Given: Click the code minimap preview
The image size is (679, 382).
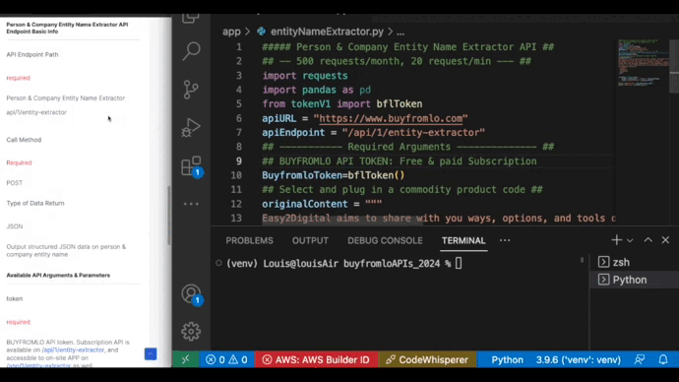Looking at the screenshot, I should coord(643,63).
